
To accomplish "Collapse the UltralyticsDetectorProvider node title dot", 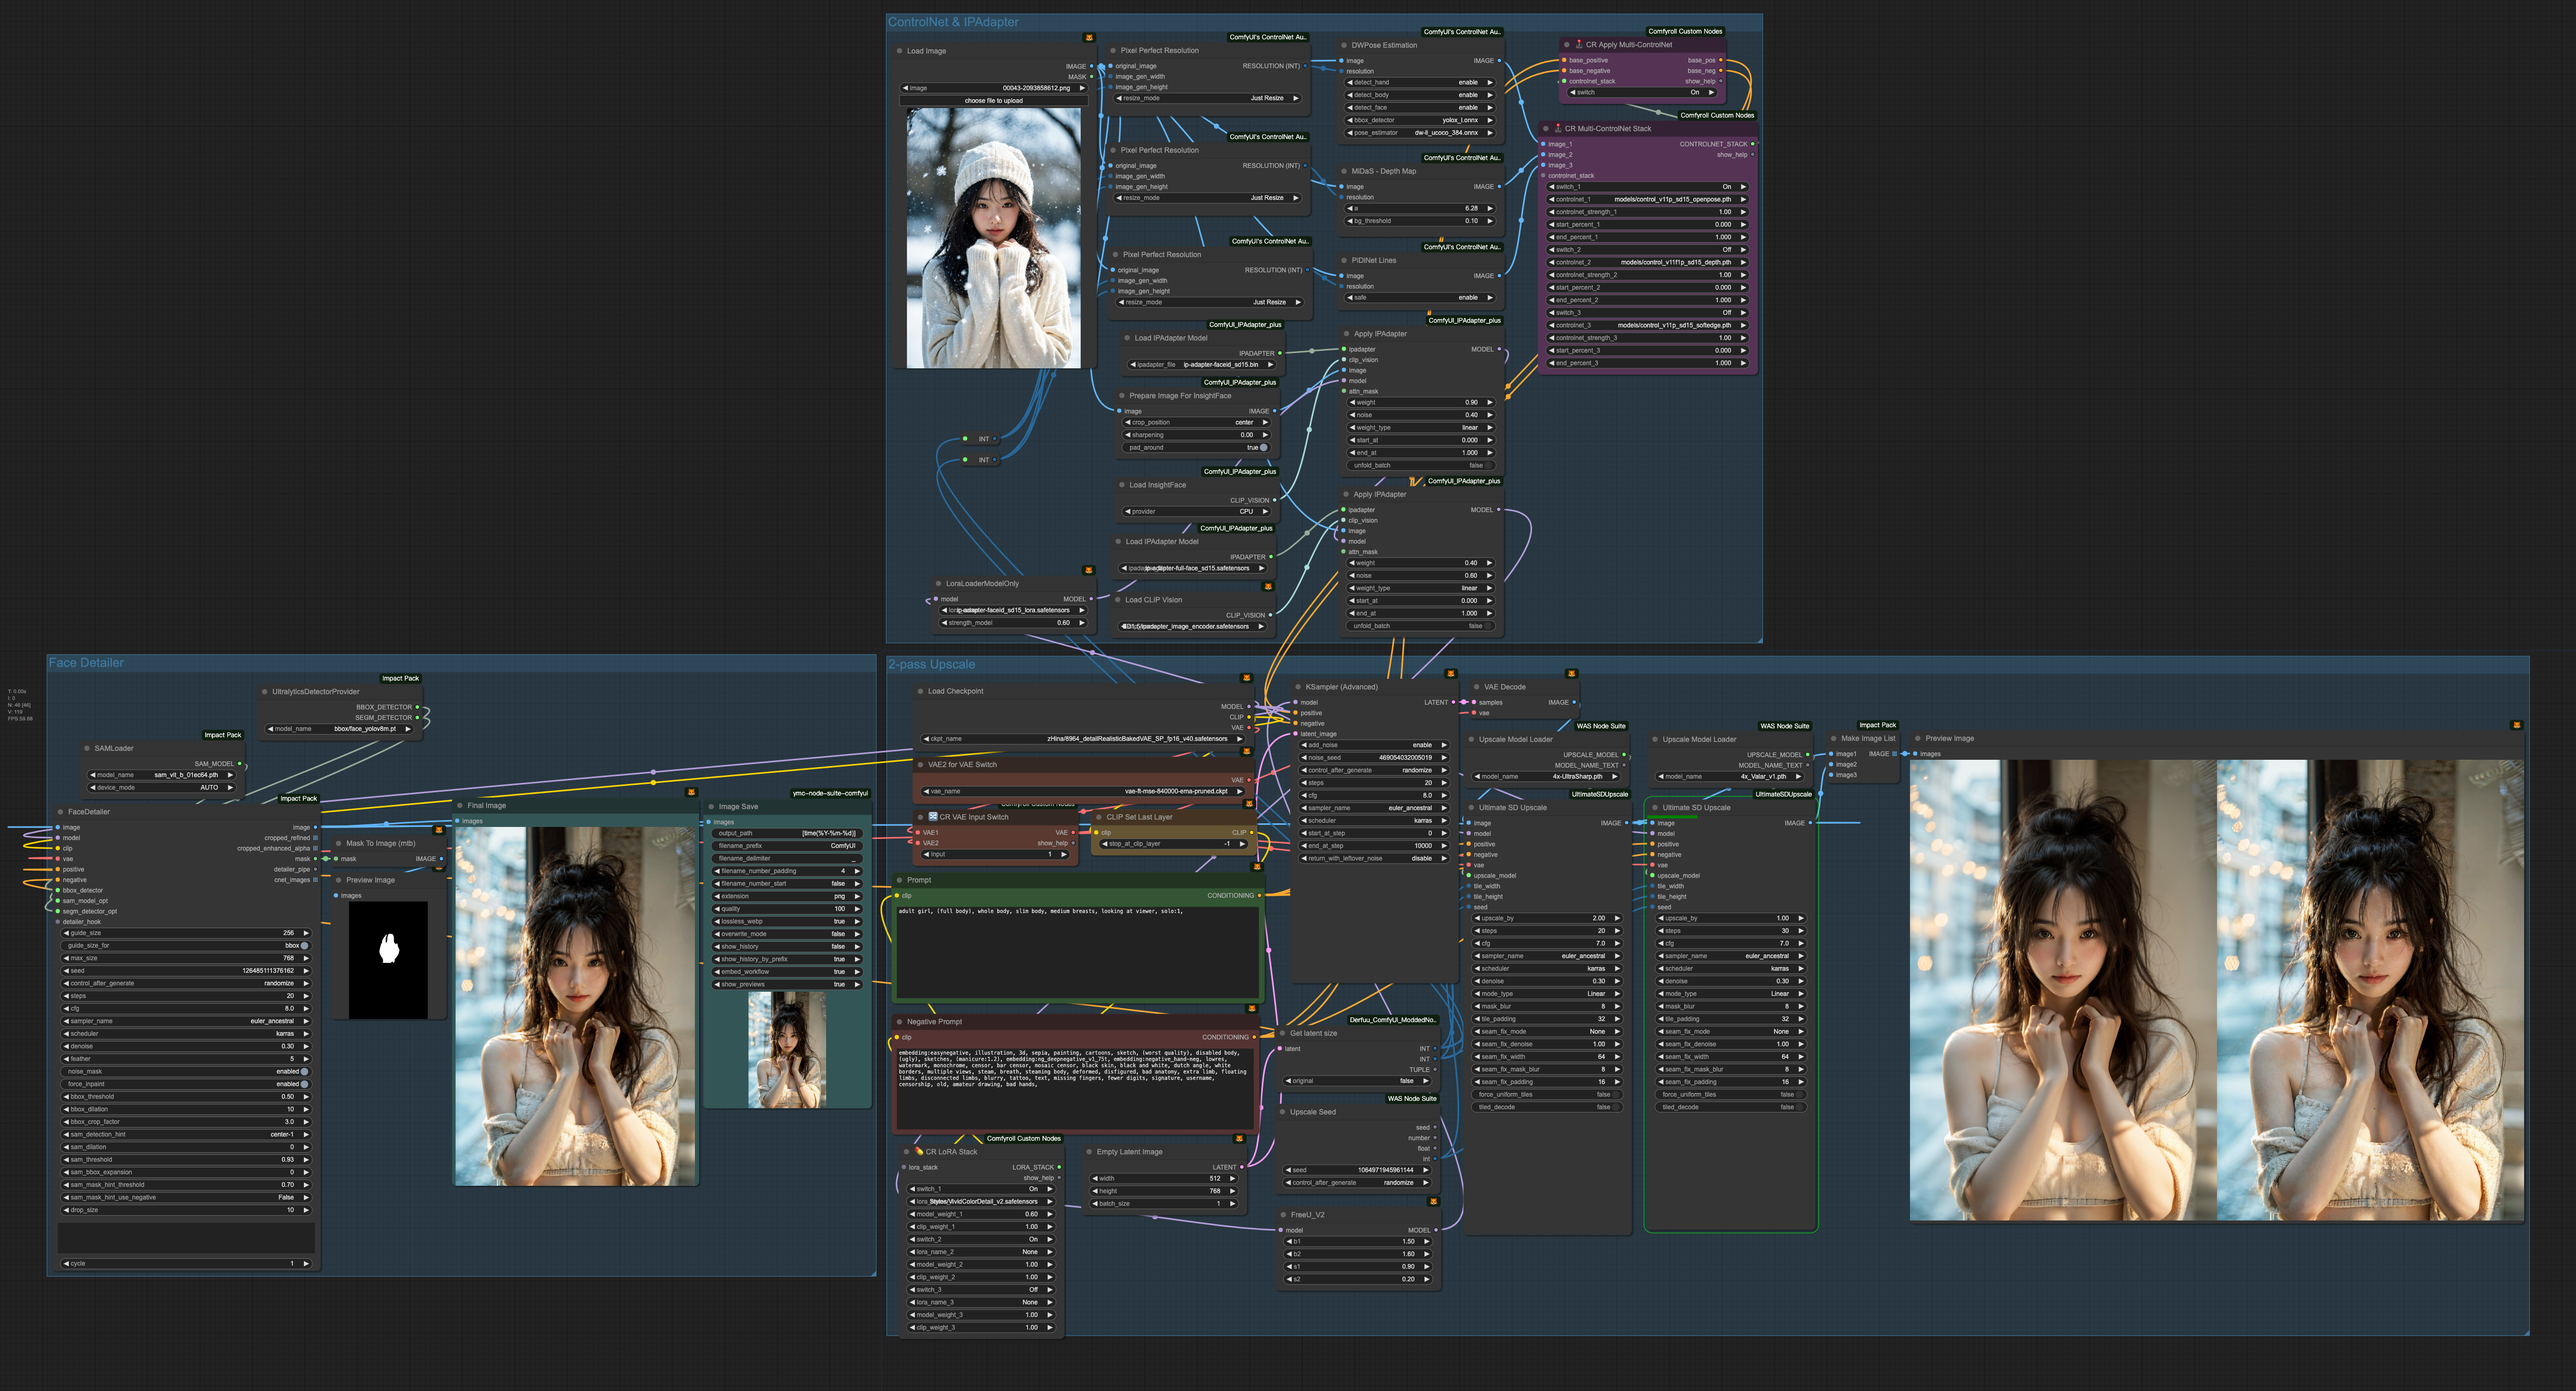I will [x=264, y=692].
